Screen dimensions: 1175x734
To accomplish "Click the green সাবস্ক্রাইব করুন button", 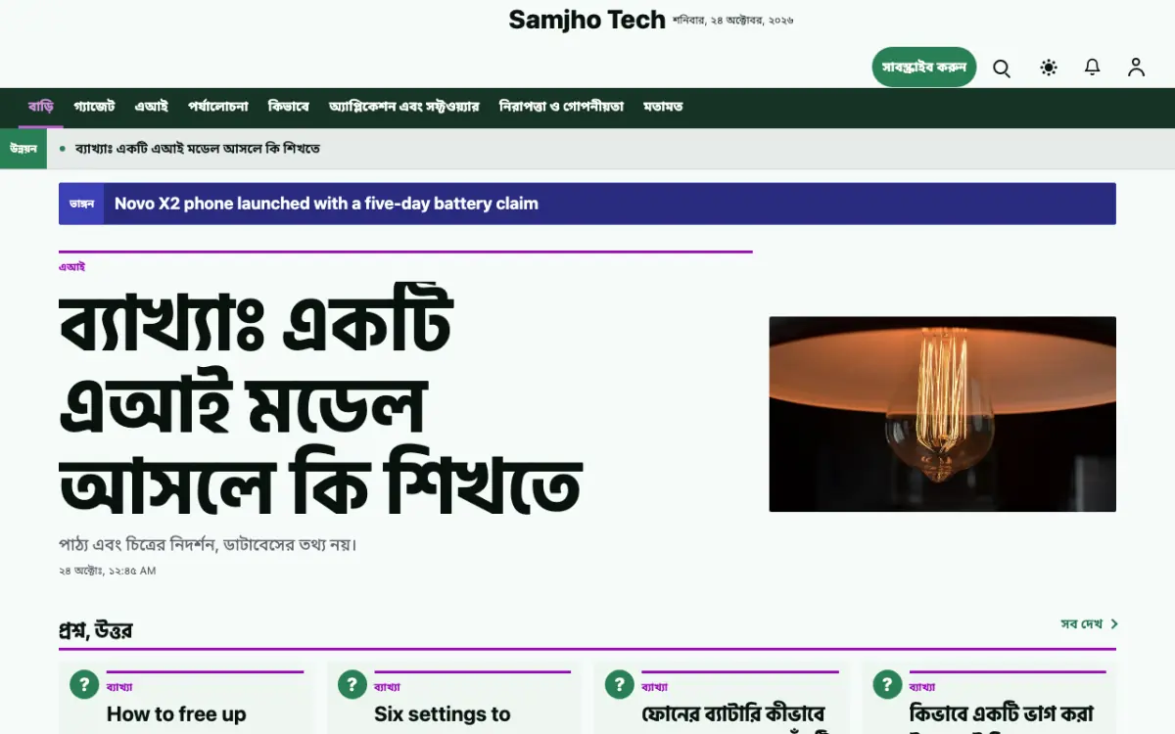I will click(924, 67).
